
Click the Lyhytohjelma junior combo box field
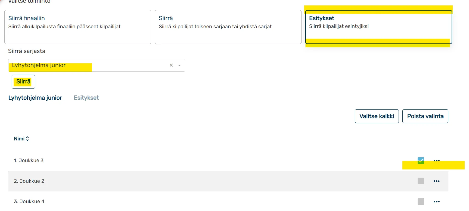(x=87, y=65)
